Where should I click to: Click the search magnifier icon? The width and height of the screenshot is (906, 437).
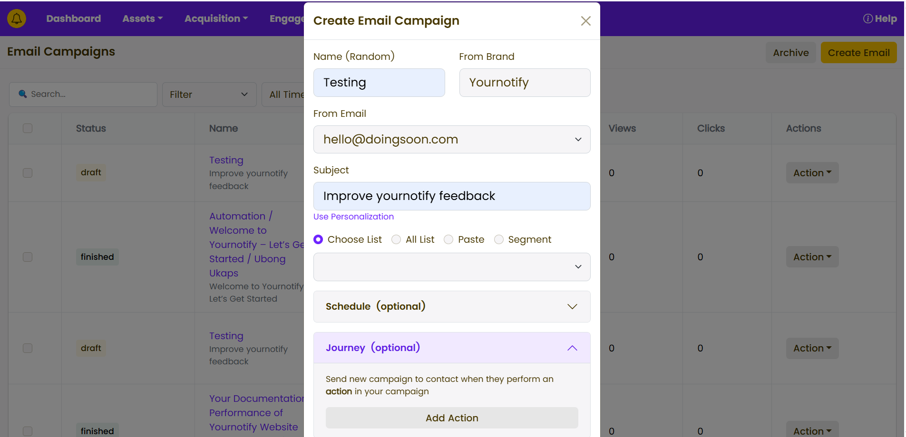tap(22, 94)
